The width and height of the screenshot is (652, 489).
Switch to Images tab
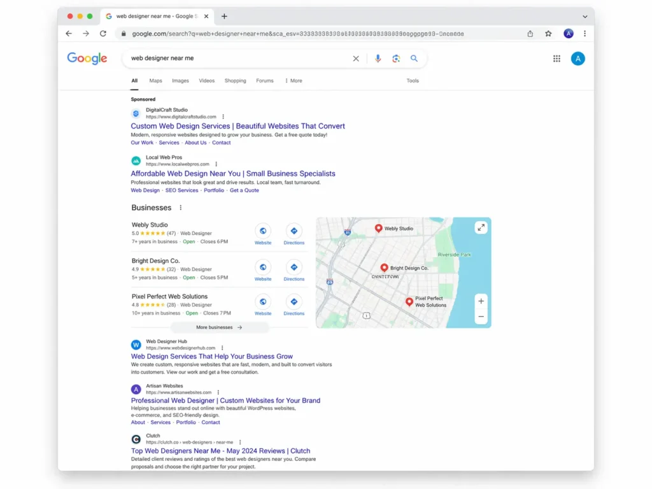coord(180,81)
